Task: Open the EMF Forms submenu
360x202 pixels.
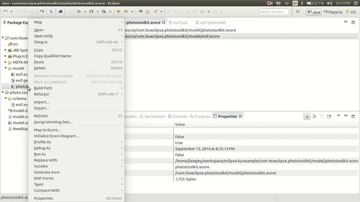Action: (x=76, y=178)
